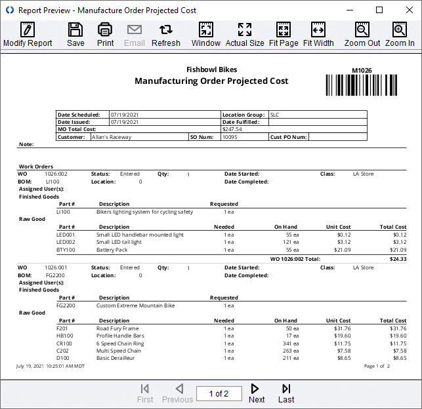Print the report preview
The width and height of the screenshot is (422, 409).
click(105, 35)
